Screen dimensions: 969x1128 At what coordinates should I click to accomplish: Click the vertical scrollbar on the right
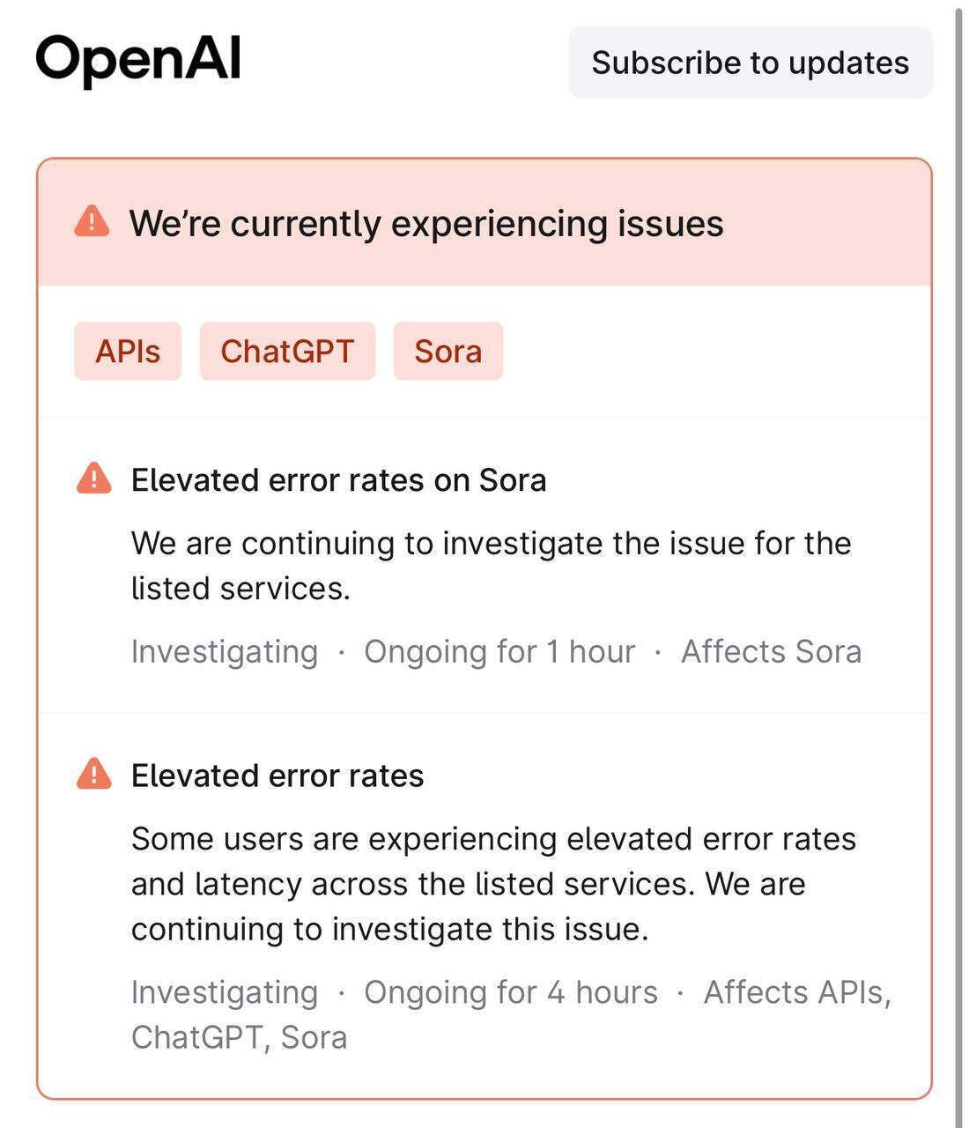pos(960,564)
